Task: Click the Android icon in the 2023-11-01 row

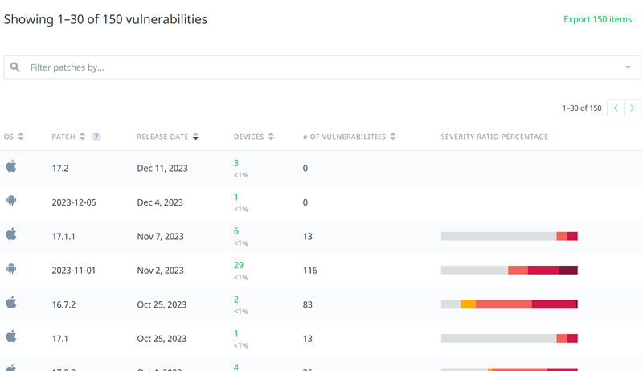Action: pos(11,269)
